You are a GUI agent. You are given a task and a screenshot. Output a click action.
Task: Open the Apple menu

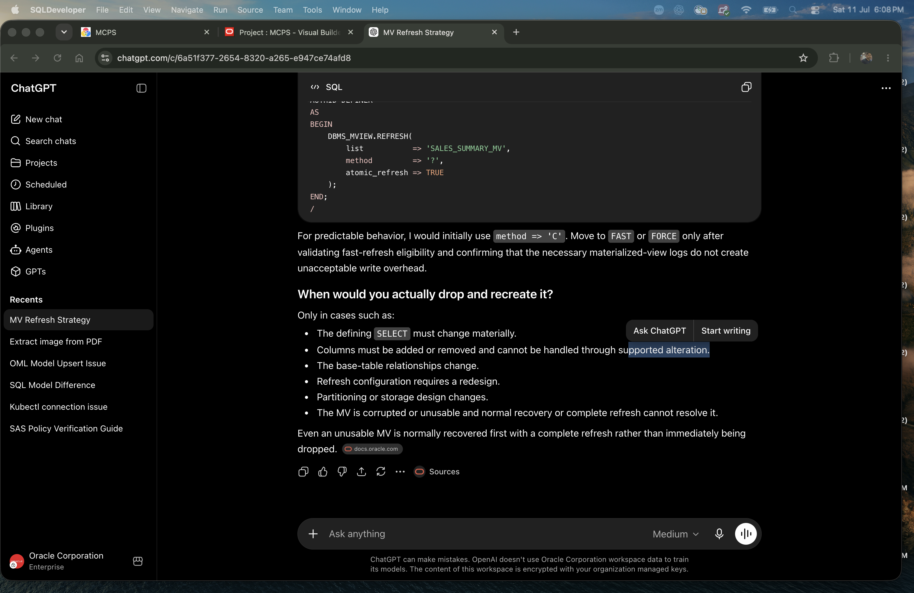point(15,10)
